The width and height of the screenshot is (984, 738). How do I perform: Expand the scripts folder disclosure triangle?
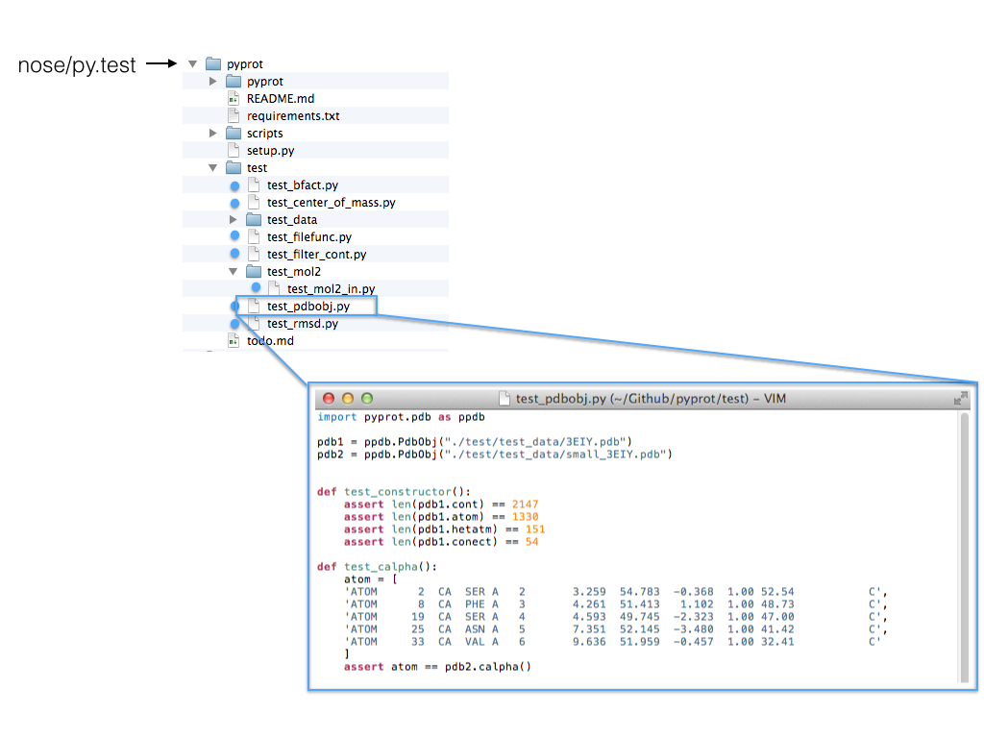[211, 133]
